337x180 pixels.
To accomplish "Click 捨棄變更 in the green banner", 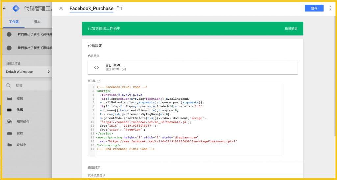I will coord(291,29).
